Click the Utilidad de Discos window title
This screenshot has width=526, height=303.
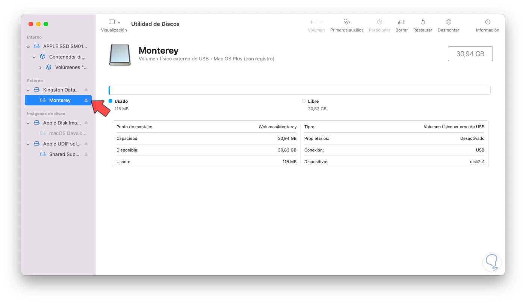155,24
